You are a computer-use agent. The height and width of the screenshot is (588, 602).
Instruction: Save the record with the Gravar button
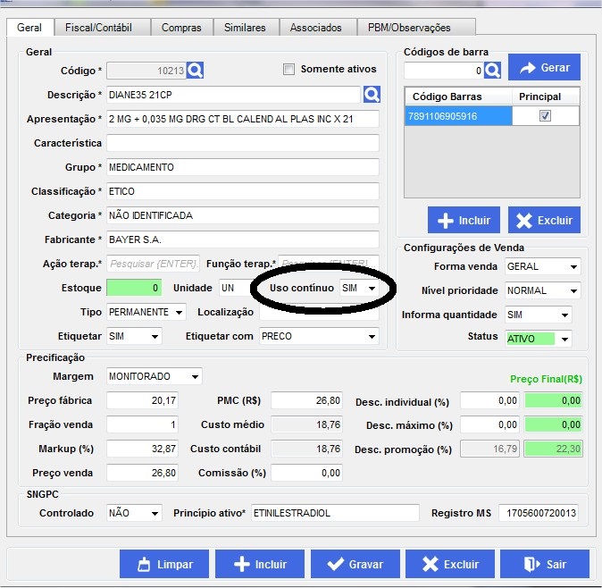click(x=355, y=564)
